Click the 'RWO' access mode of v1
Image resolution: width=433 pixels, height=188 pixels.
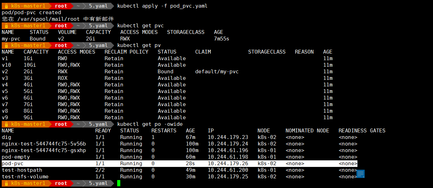(62, 58)
